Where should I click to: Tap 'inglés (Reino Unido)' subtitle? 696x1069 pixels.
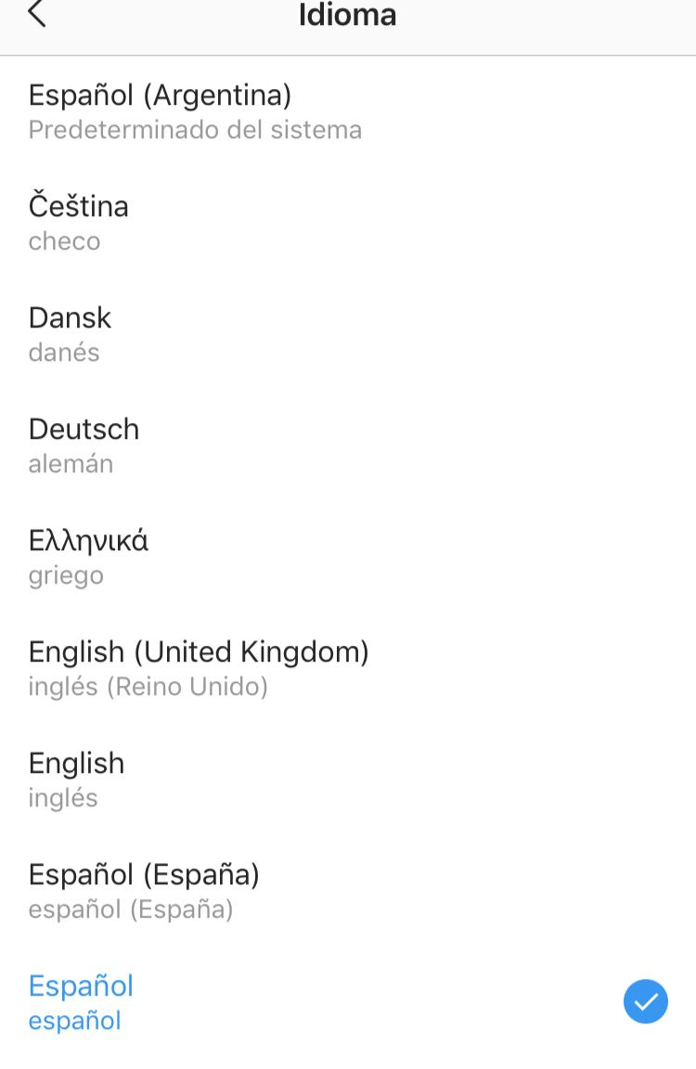click(148, 687)
